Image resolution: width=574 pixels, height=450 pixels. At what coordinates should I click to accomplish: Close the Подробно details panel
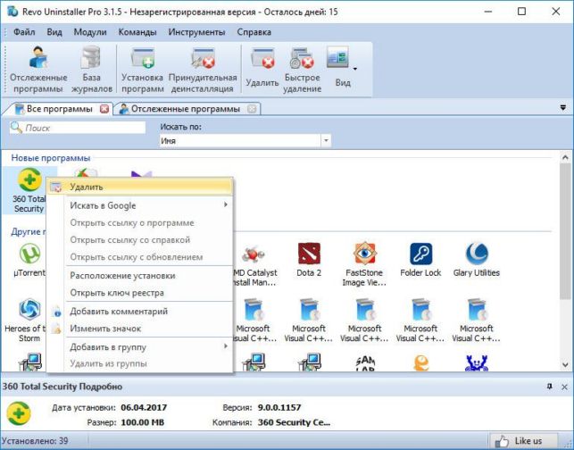tap(564, 387)
